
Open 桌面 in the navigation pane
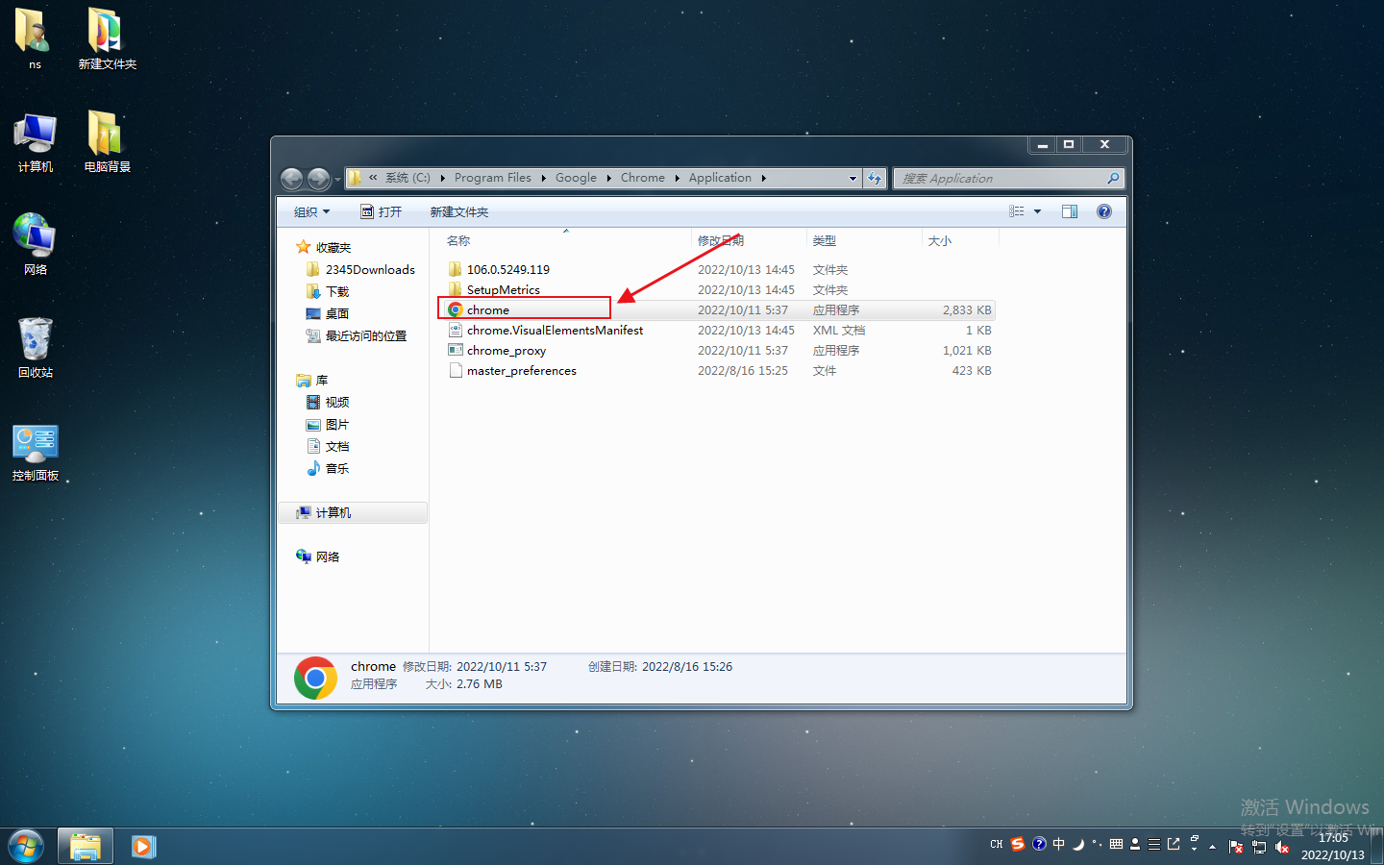point(328,313)
